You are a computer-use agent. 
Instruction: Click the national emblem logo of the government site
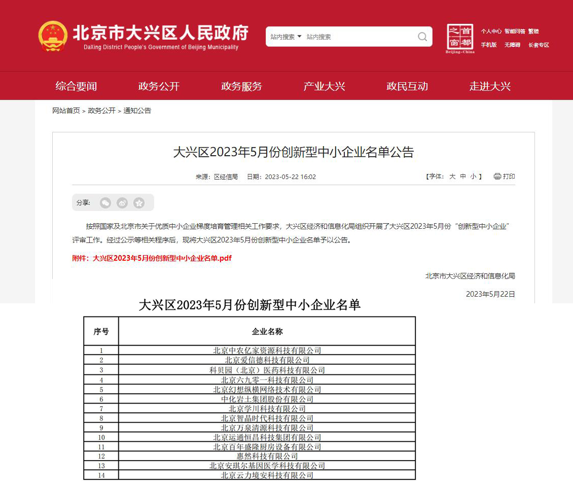point(53,34)
